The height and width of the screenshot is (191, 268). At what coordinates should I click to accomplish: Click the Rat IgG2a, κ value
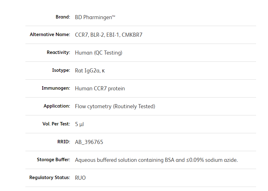pyautogui.click(x=90, y=71)
